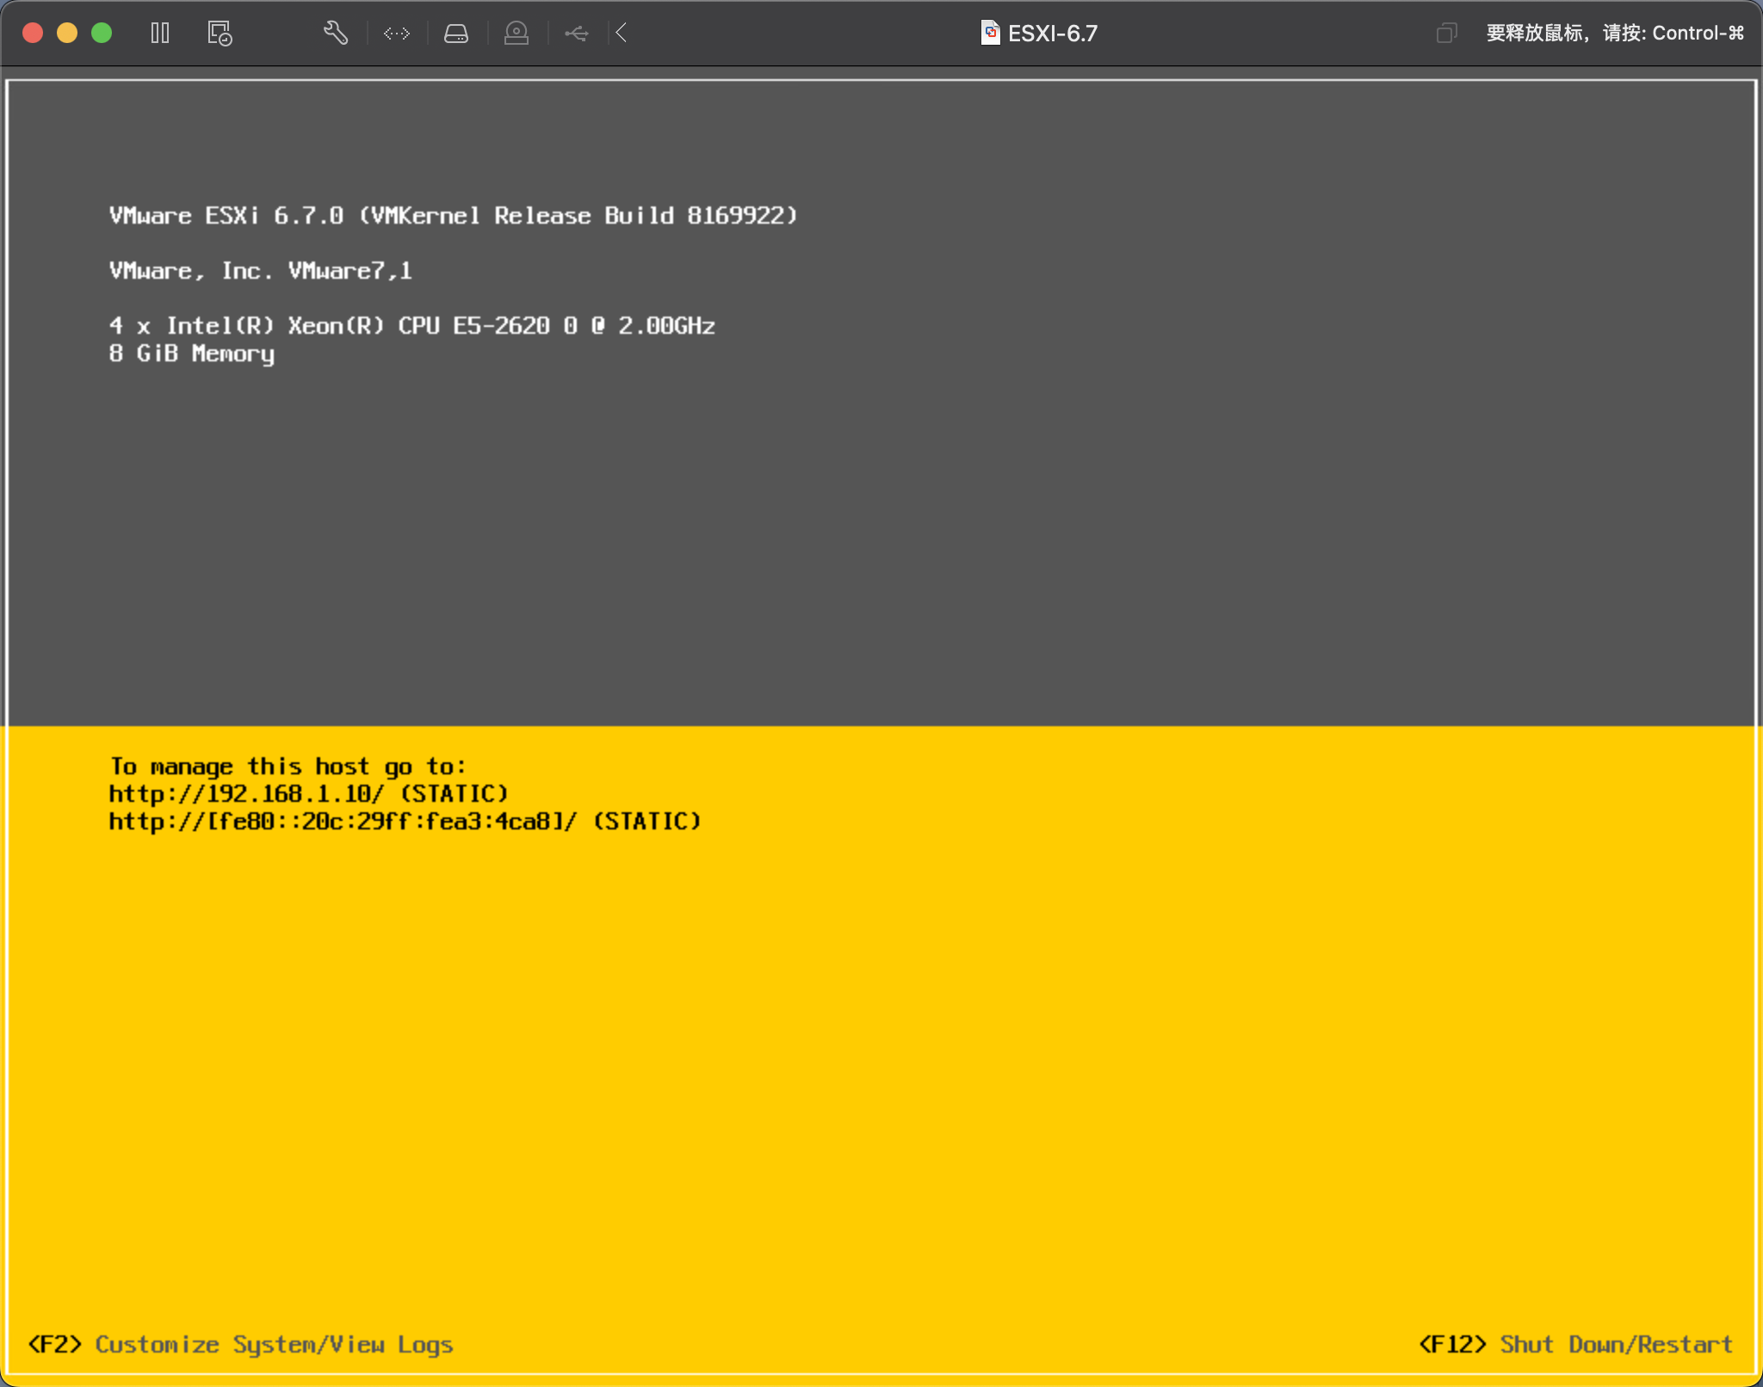The height and width of the screenshot is (1387, 1763).
Task: Click the USB devices icon
Action: point(577,33)
